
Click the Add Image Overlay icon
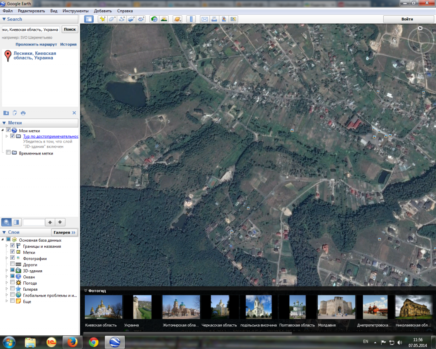coord(132,19)
